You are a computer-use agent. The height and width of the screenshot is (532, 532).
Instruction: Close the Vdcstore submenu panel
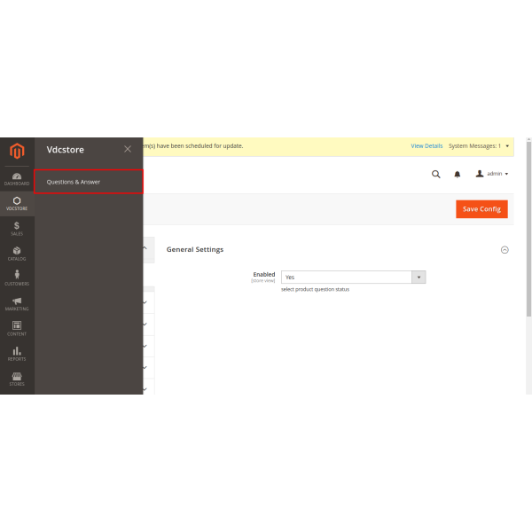[128, 150]
